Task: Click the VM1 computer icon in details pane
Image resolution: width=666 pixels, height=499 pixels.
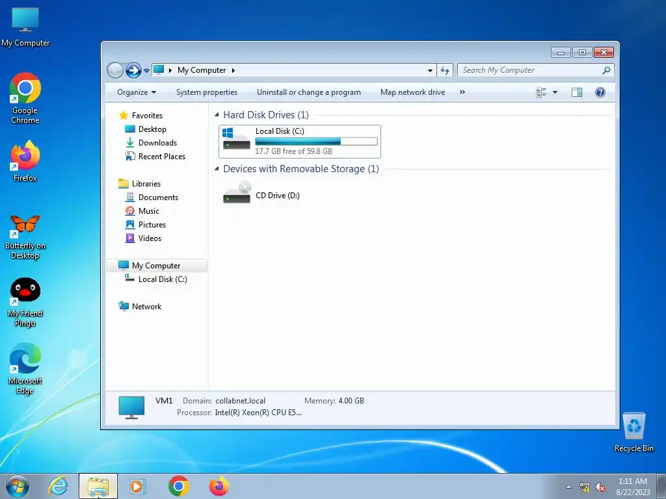Action: tap(131, 407)
